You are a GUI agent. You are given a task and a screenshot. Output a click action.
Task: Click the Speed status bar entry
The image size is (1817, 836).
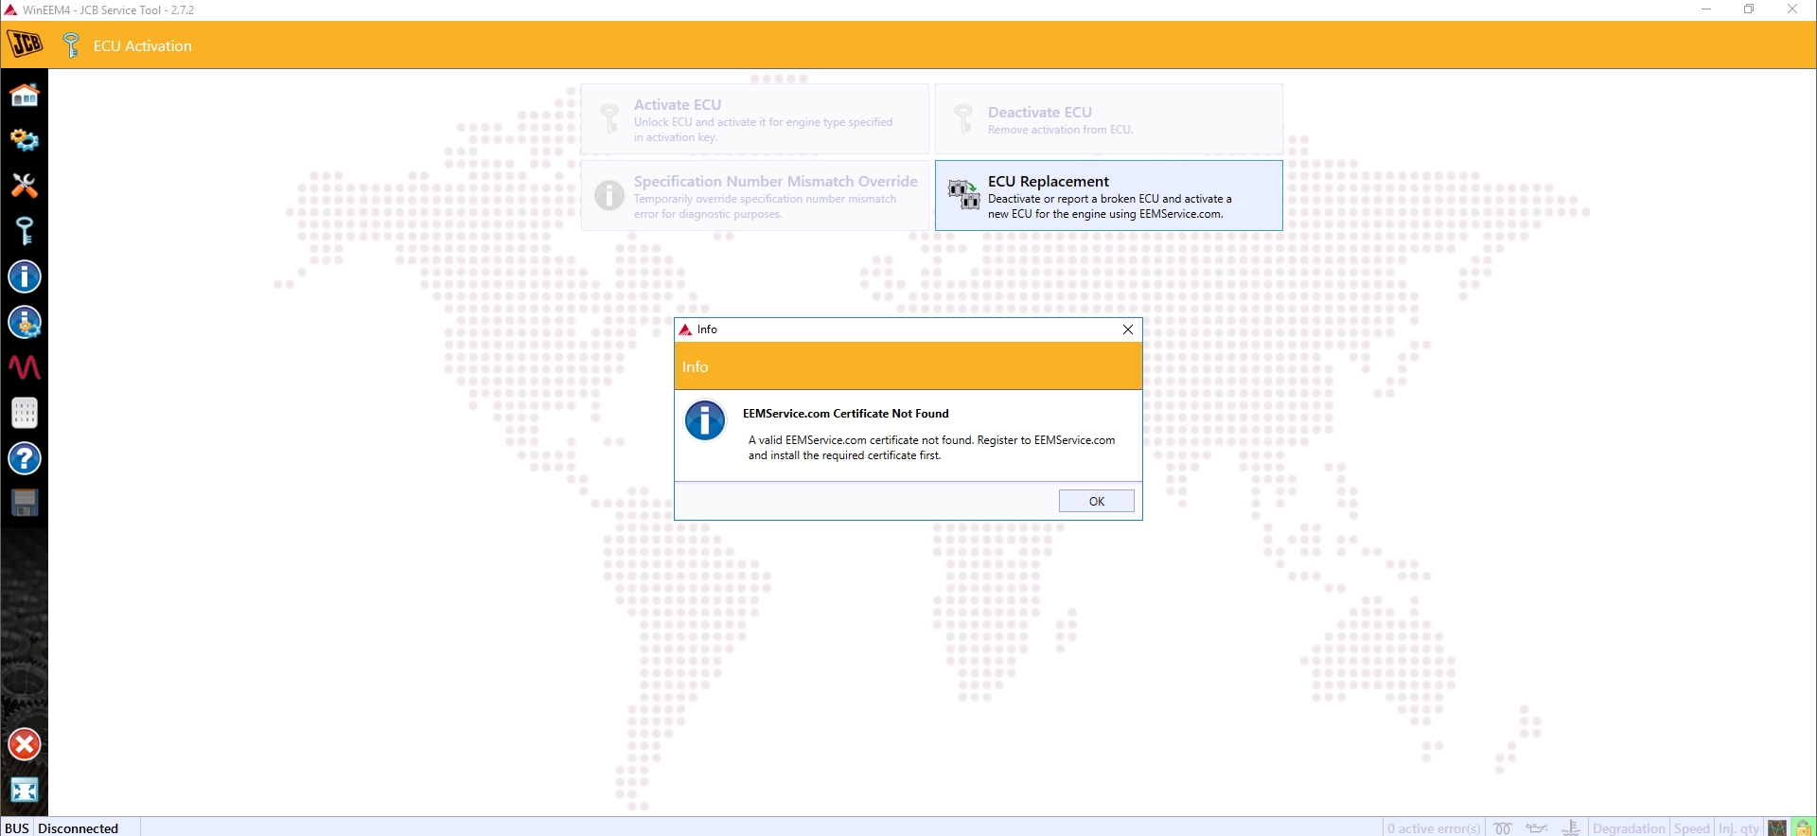click(x=1691, y=828)
